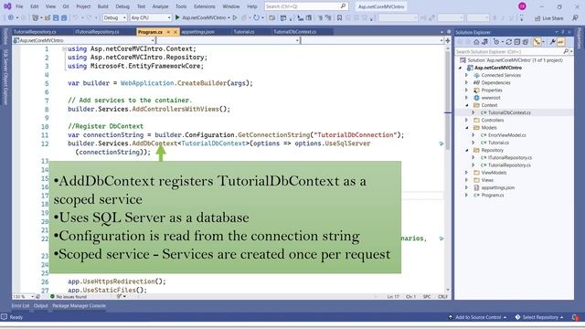Click the search magnifier in title bar
Viewport: 585px width, 329px height.
click(x=343, y=6)
